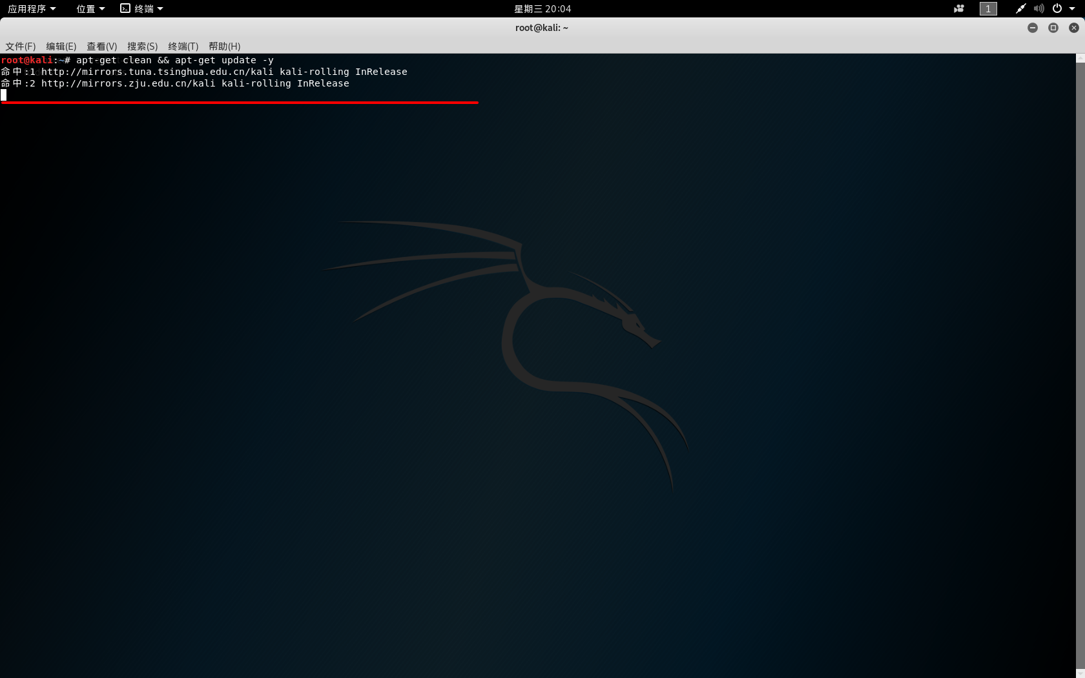Open the 编辑(E) menu
This screenshot has height=678, width=1085.
click(61, 46)
